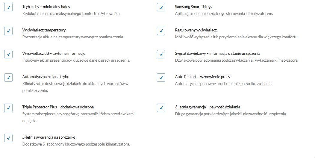
Task: Select the Wyświetlacz 88 – czytelne informacje title
Action: (54, 53)
